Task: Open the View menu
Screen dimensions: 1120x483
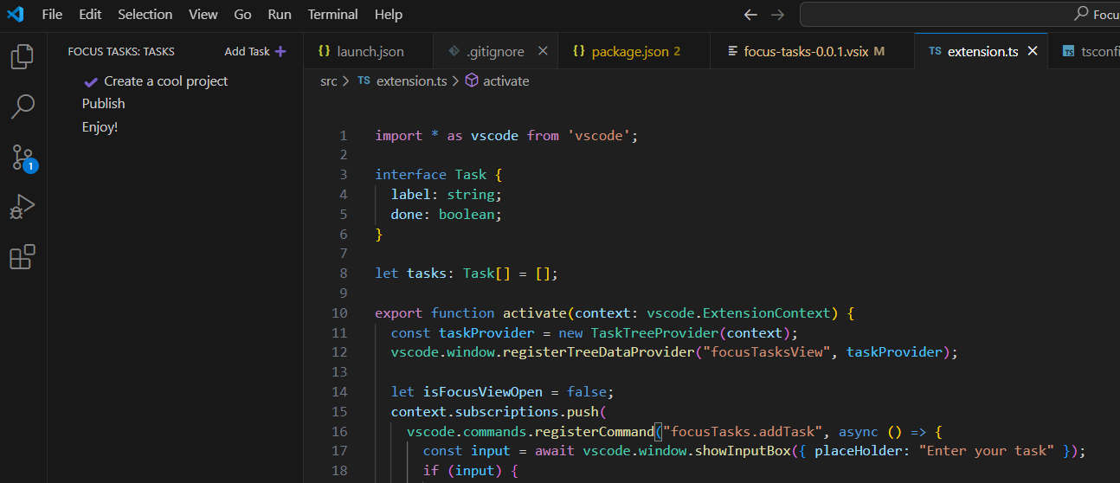Action: (203, 15)
